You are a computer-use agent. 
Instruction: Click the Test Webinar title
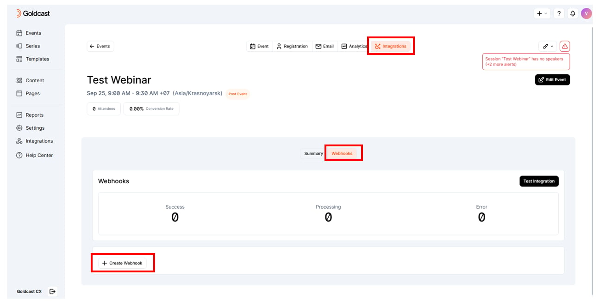click(119, 80)
